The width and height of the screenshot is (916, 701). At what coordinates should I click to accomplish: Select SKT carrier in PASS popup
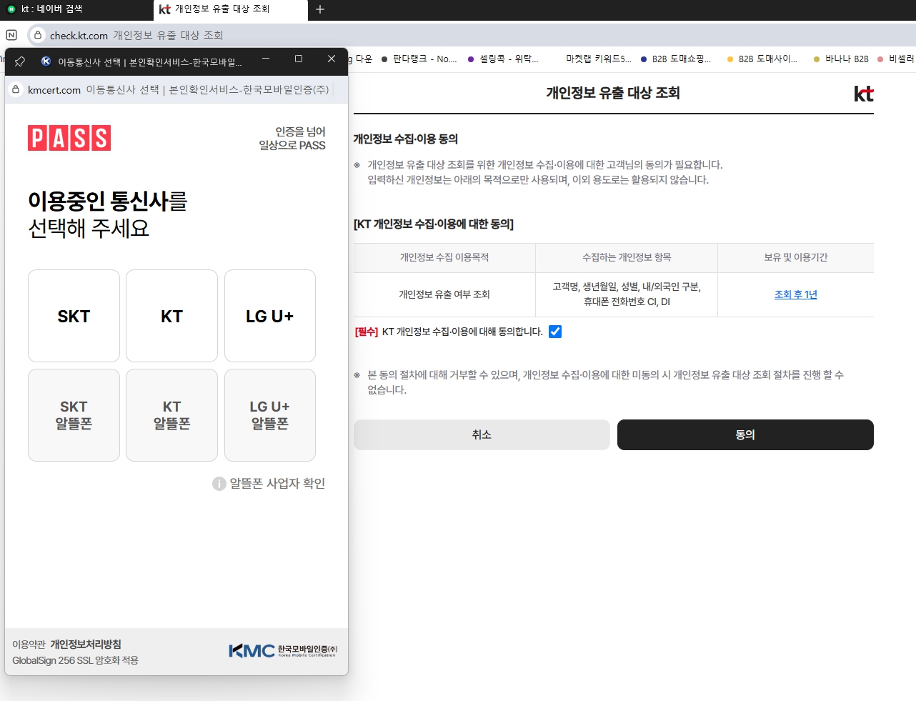(74, 316)
